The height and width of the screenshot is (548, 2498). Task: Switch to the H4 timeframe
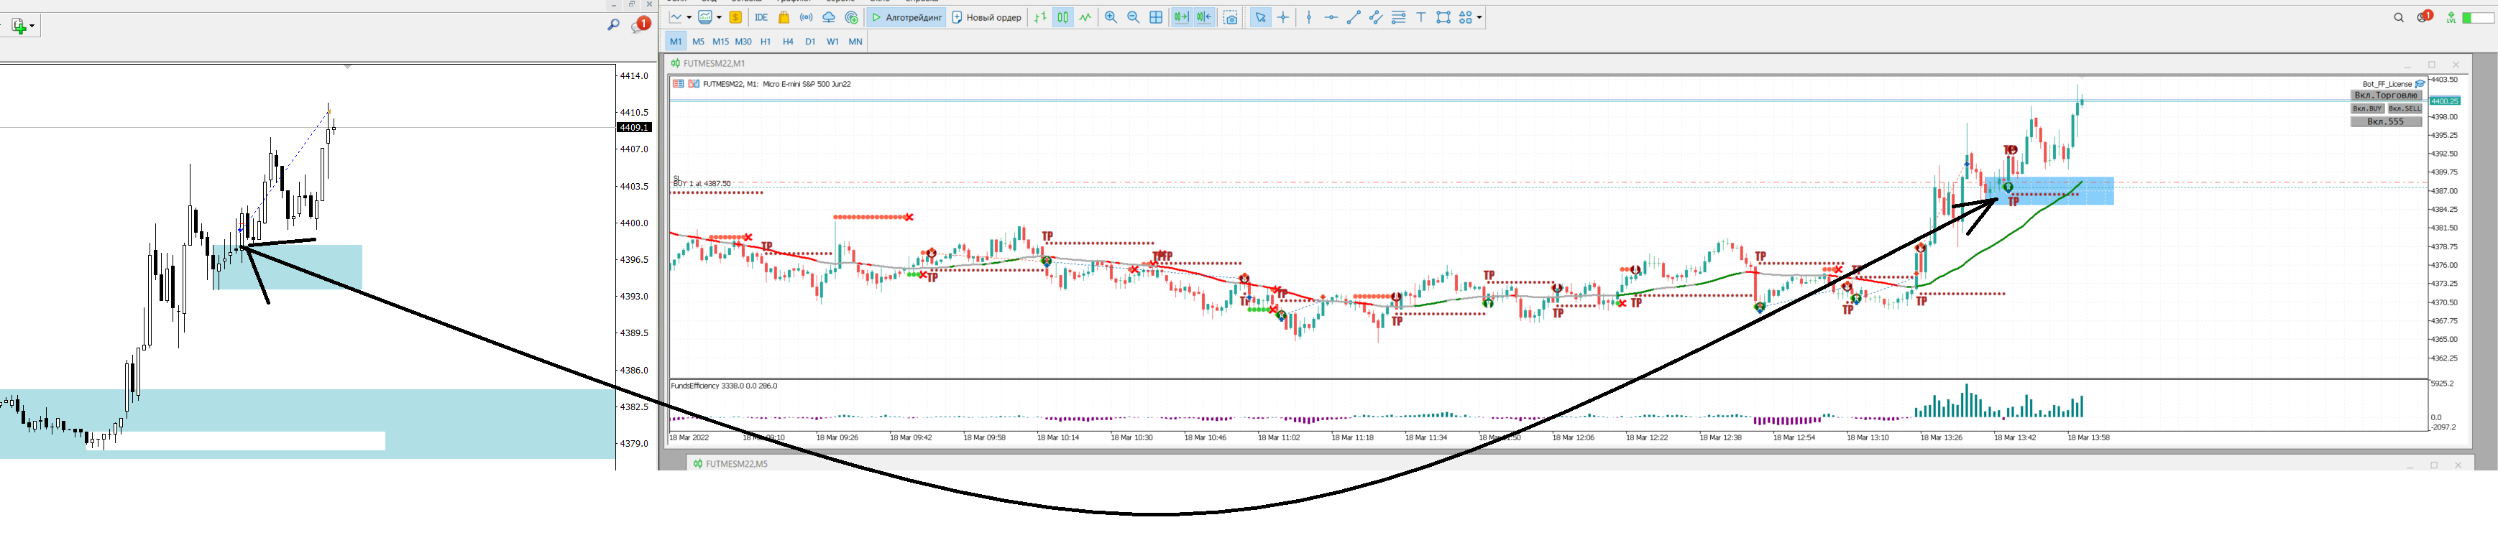787,42
